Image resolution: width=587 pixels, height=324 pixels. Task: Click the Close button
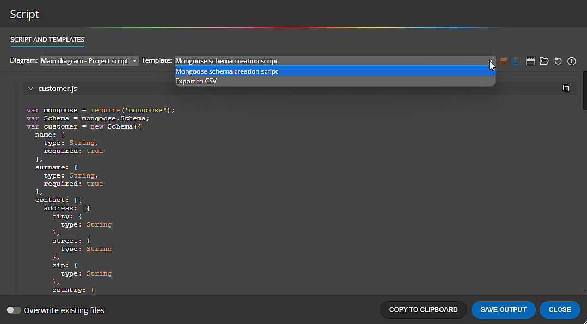pos(560,310)
